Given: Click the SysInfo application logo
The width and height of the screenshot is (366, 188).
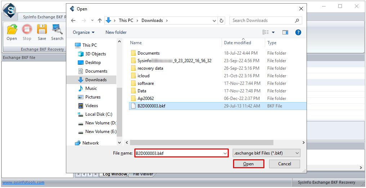Looking at the screenshot, I should pyautogui.click(x=9, y=10).
